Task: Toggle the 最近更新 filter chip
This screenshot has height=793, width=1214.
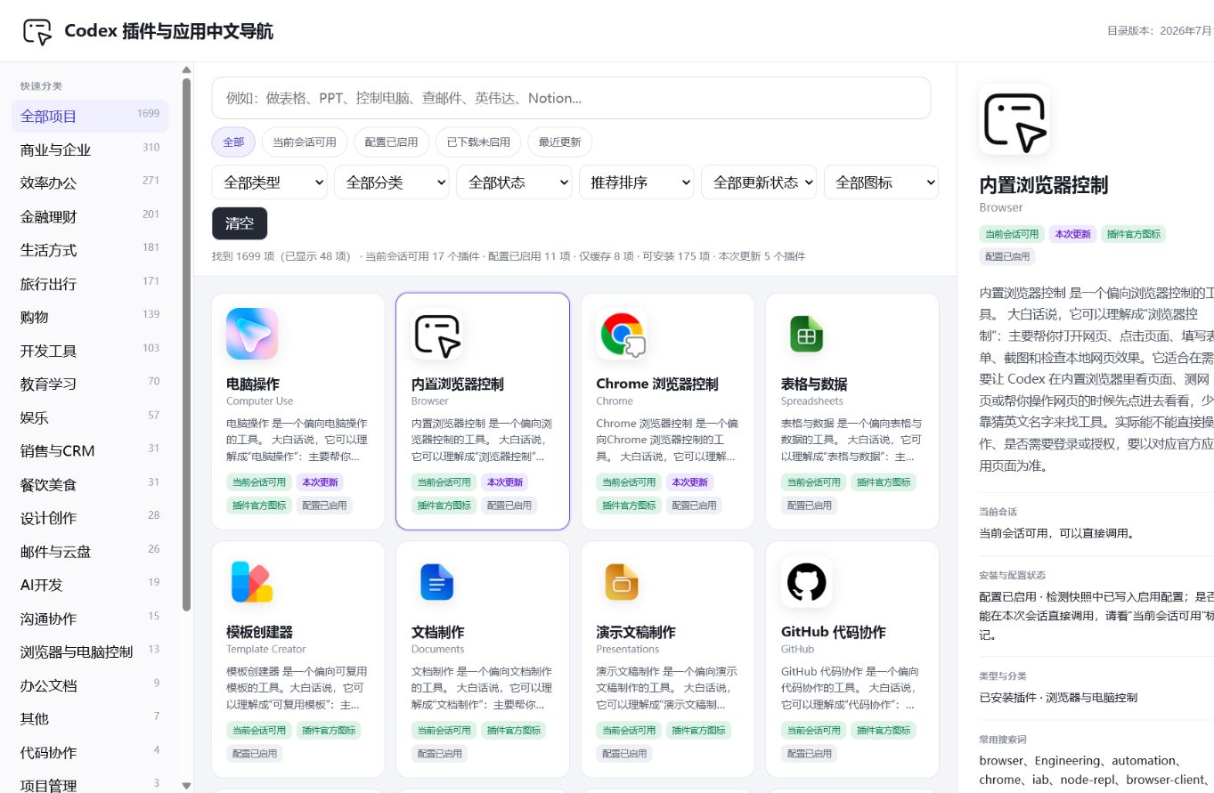Action: pos(559,142)
